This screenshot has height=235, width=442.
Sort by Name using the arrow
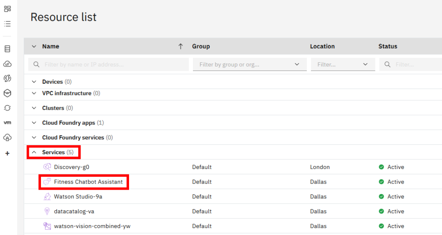(x=181, y=46)
